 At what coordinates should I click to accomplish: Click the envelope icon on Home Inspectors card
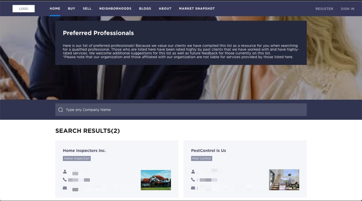(x=65, y=187)
